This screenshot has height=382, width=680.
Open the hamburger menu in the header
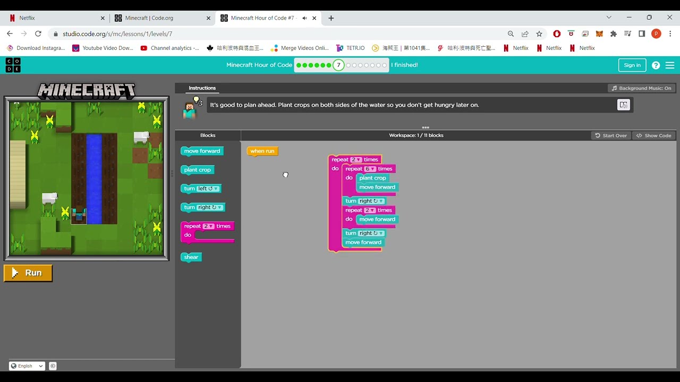tap(670, 65)
